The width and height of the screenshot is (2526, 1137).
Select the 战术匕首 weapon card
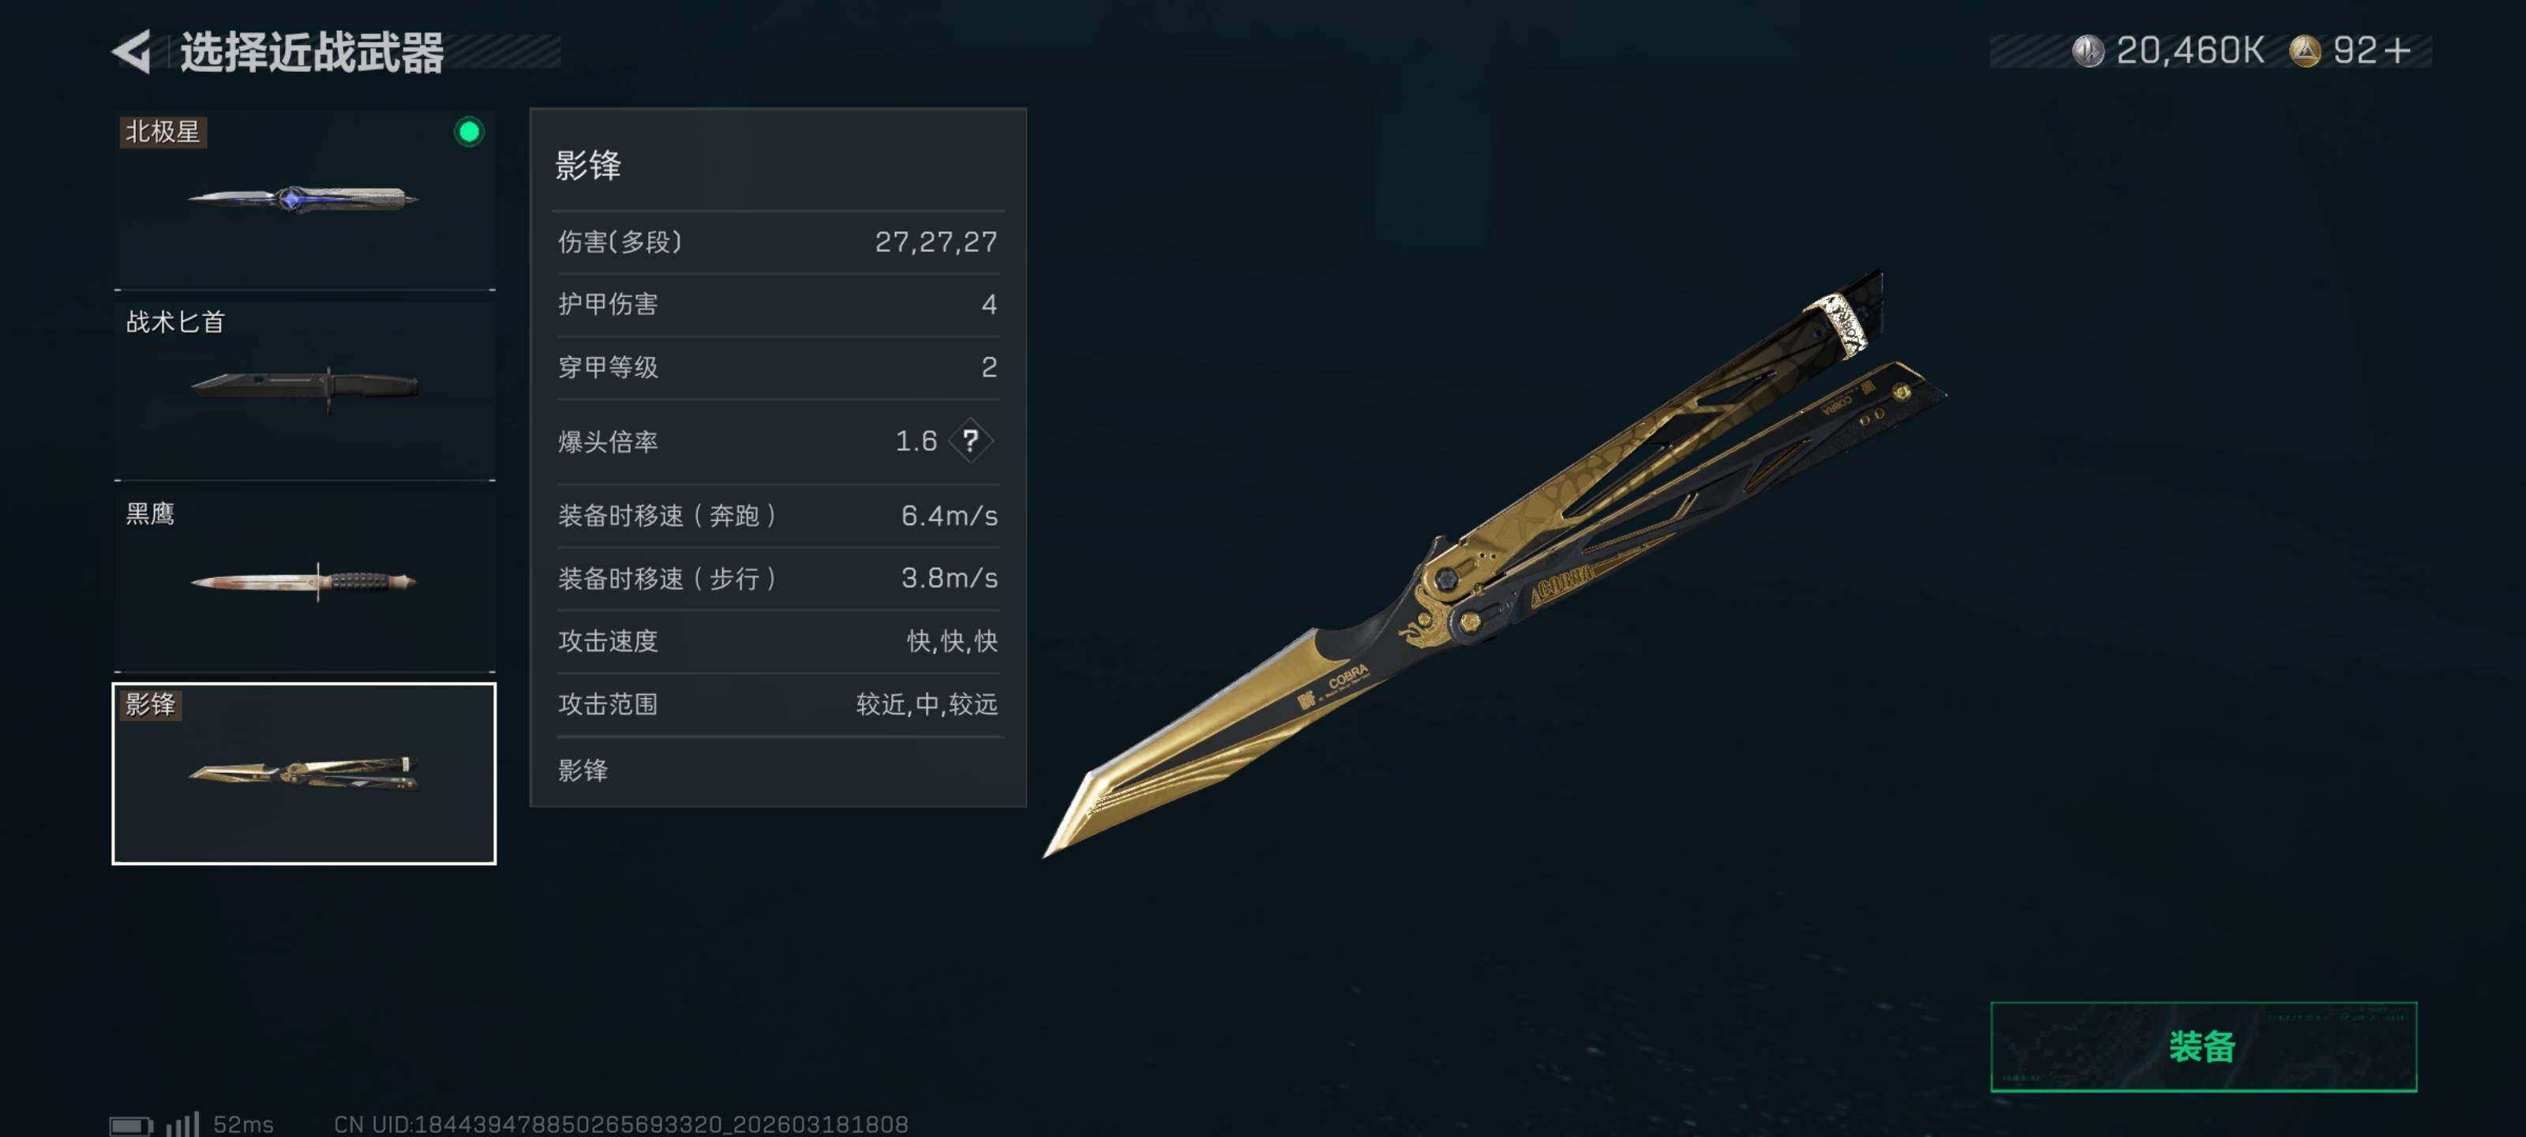click(x=305, y=390)
